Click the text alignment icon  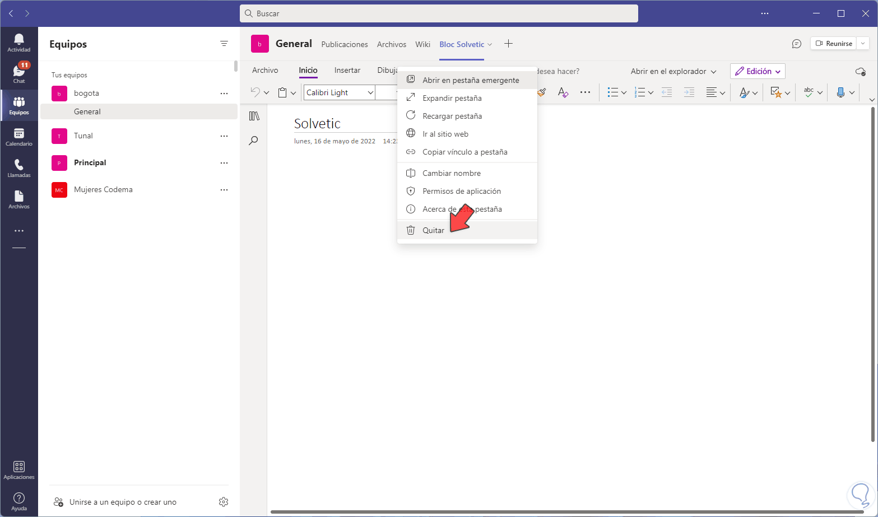point(712,92)
